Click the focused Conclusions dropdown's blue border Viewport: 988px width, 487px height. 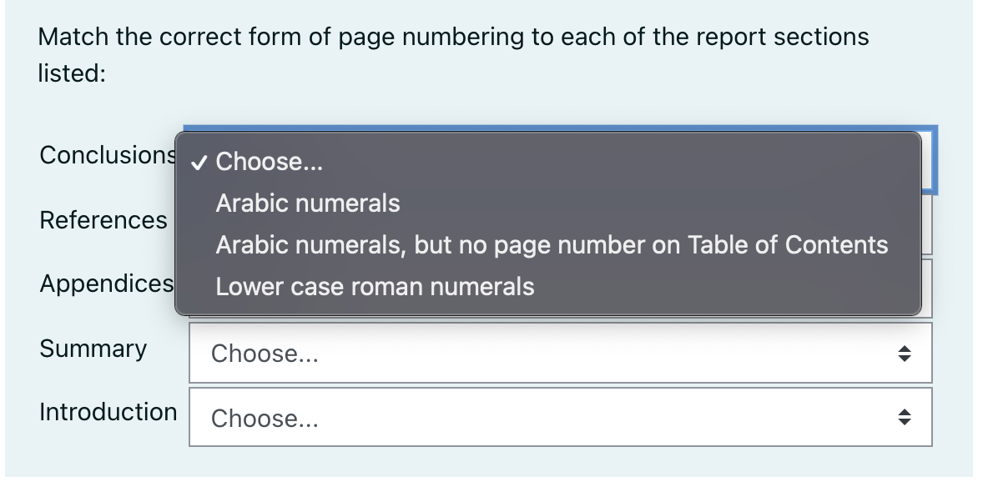click(930, 160)
